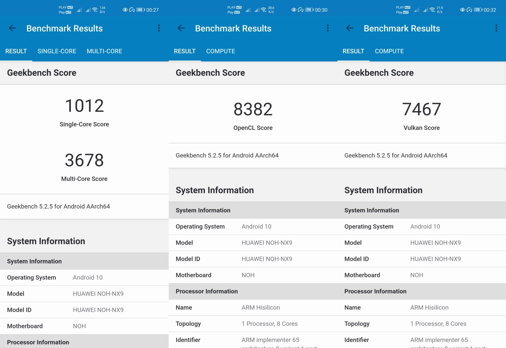Screen dimensions: 506x348
Task: Tap Motherboard row in Vulkan screen
Action: point(422,275)
